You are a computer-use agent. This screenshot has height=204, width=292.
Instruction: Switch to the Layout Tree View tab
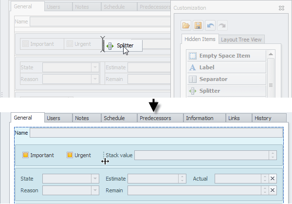point(242,40)
